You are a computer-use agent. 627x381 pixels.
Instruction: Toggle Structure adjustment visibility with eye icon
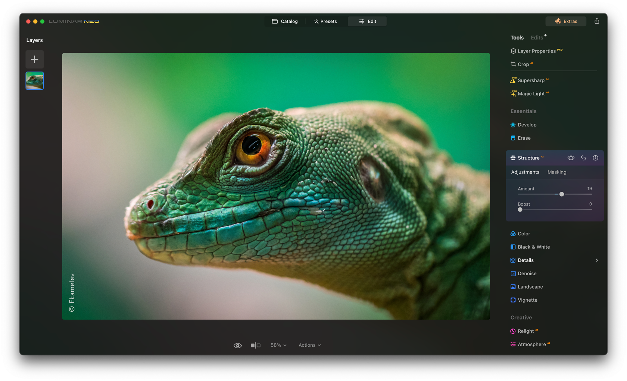(571, 158)
